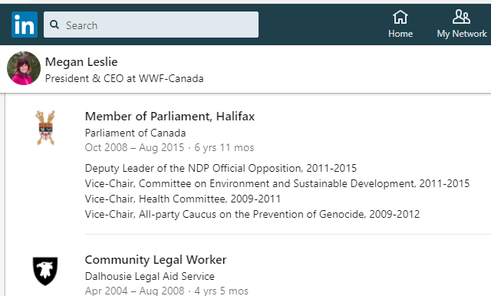Click Parliament of Canada crest logo
This screenshot has width=491, height=296.
pyautogui.click(x=45, y=127)
